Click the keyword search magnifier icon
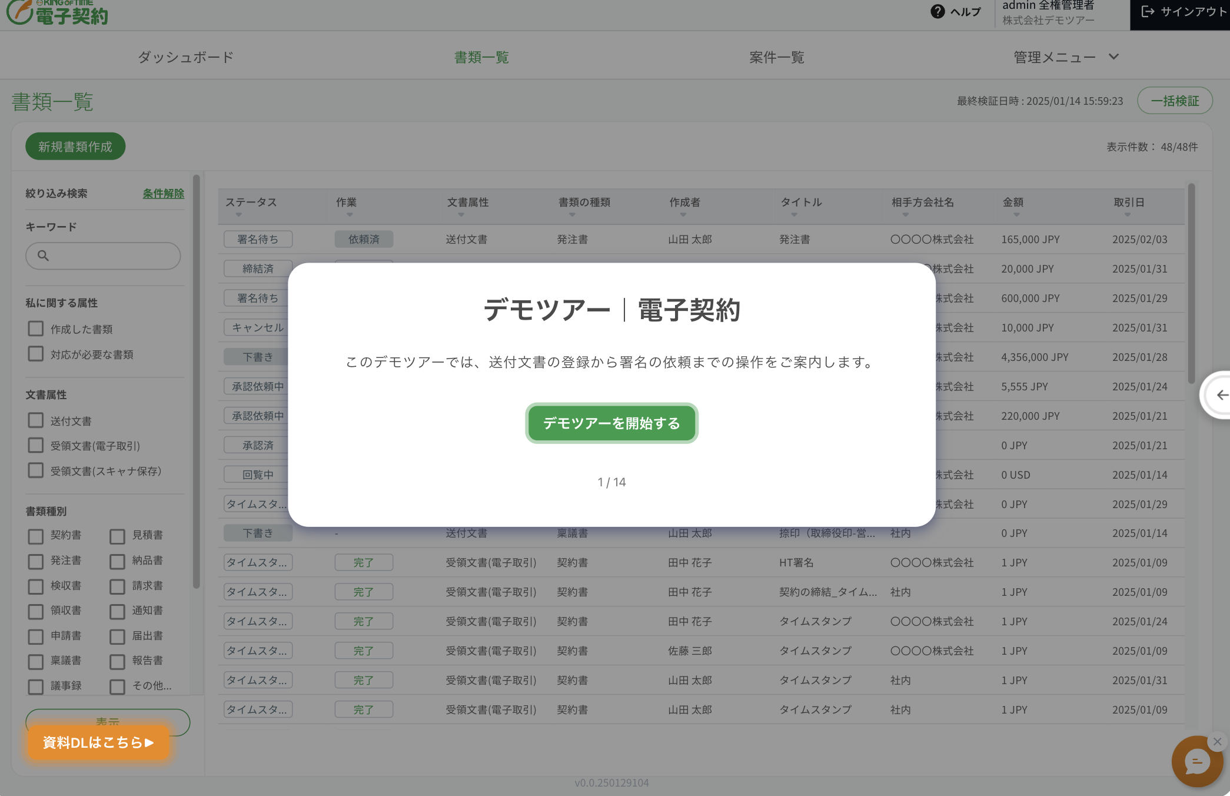Image resolution: width=1230 pixels, height=796 pixels. click(43, 256)
